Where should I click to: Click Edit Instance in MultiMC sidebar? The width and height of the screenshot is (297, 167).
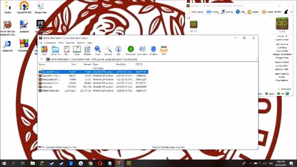click(282, 44)
